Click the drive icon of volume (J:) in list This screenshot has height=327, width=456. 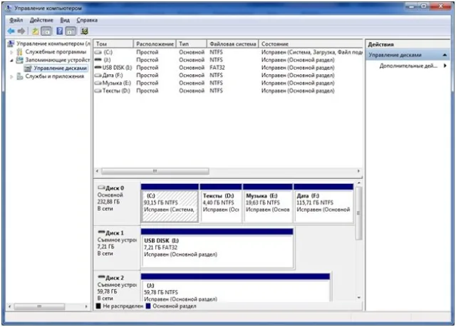[98, 60]
